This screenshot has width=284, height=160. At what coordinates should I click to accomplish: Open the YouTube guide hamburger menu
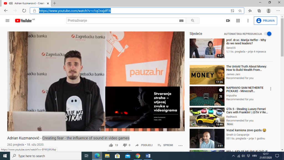[x=7, y=21]
